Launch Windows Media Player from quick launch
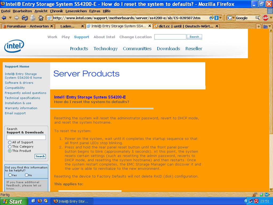 click(x=46, y=201)
